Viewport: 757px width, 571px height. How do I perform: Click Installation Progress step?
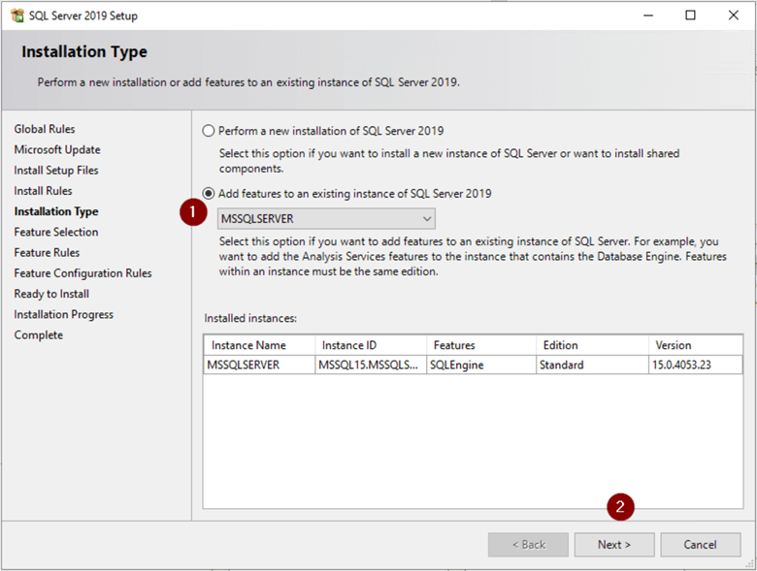[x=64, y=314]
